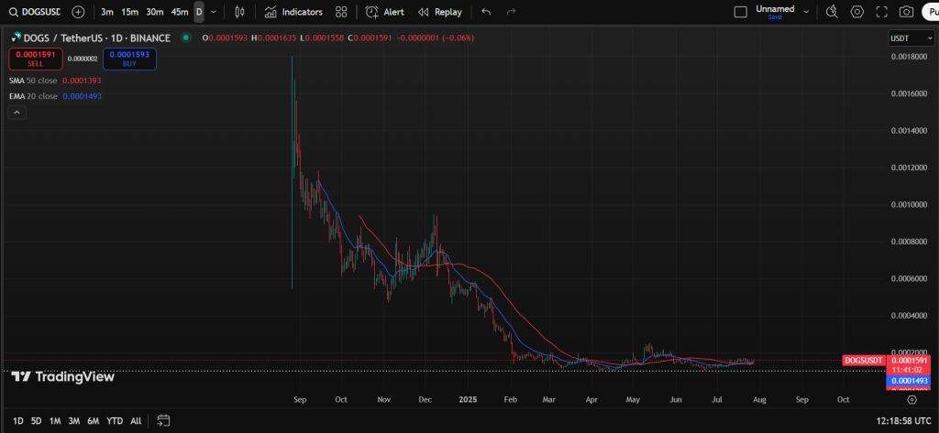Expand the manage layouts dropdown arrow

(806, 12)
